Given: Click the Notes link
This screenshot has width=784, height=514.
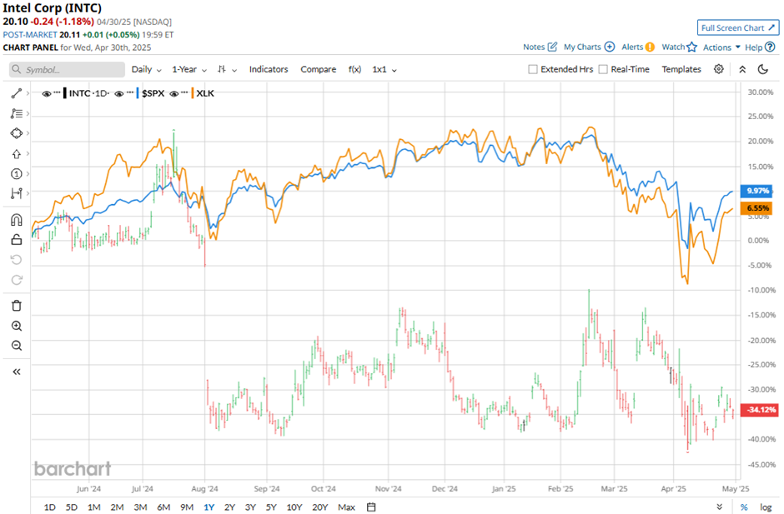Looking at the screenshot, I should (x=534, y=47).
